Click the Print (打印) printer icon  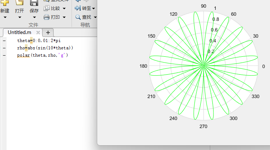pyautogui.click(x=47, y=17)
